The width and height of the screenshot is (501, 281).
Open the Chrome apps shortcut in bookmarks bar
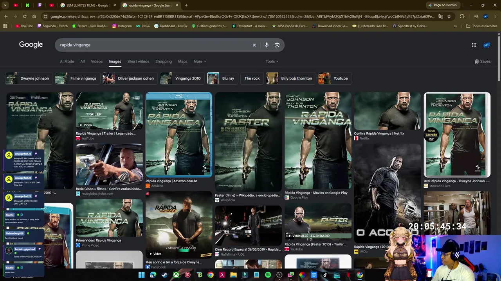click(x=5, y=26)
